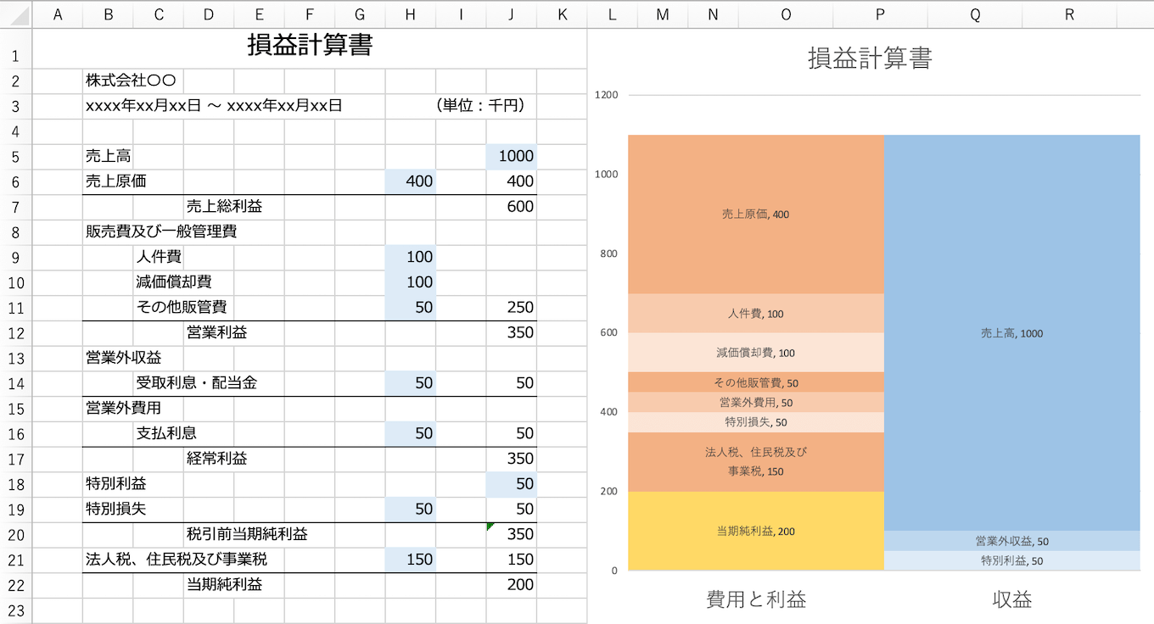Viewport: 1154px width, 624px height.
Task: Click the chart title 損益計算書
Action: click(870, 58)
